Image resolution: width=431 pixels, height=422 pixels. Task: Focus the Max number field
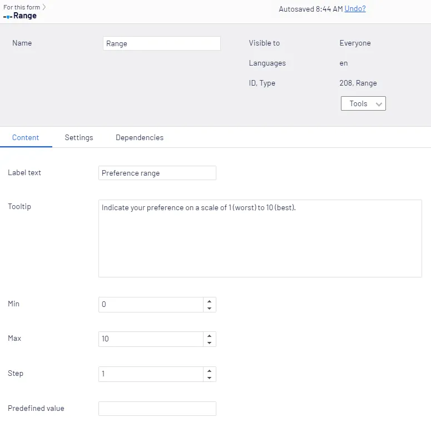coord(151,339)
